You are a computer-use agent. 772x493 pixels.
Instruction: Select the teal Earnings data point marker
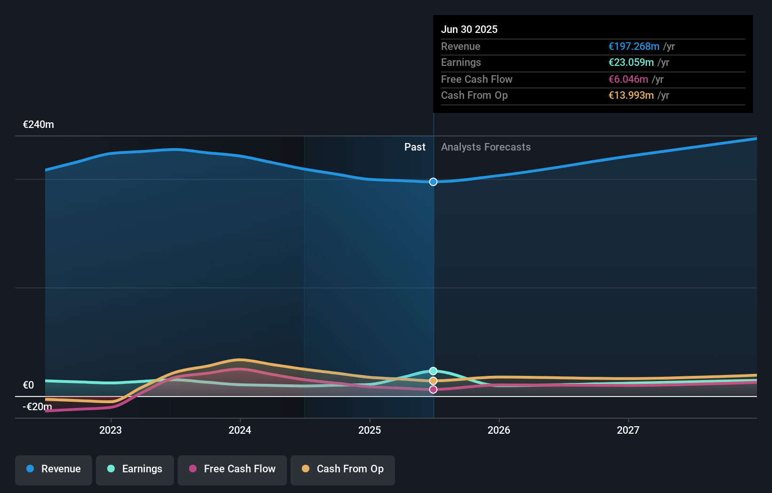click(x=433, y=371)
